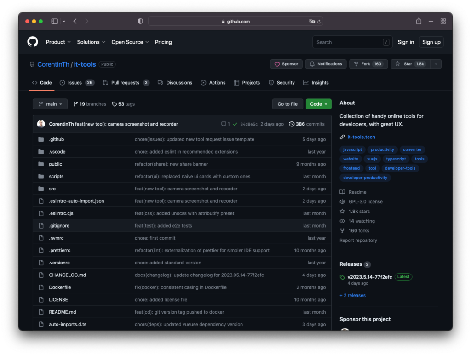This screenshot has height=355, width=471.
Task: Switch to the Pull requests tab
Action: [x=126, y=83]
